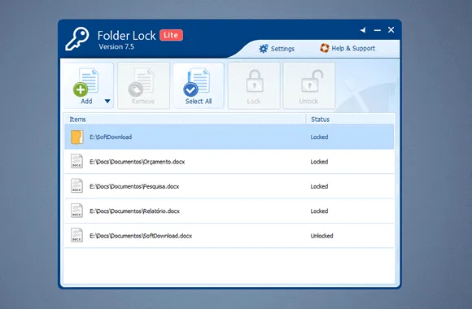Click the Lock padlock button
The width and height of the screenshot is (472, 309).
coord(254,85)
